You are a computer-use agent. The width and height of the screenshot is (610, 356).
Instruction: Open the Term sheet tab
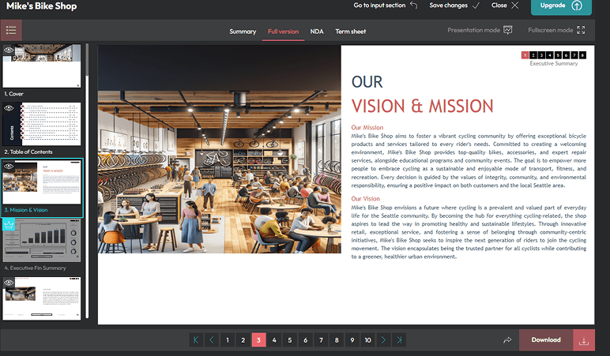point(350,32)
